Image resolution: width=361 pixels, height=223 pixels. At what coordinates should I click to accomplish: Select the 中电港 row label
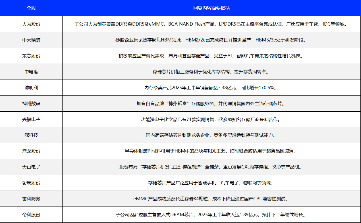31,72
